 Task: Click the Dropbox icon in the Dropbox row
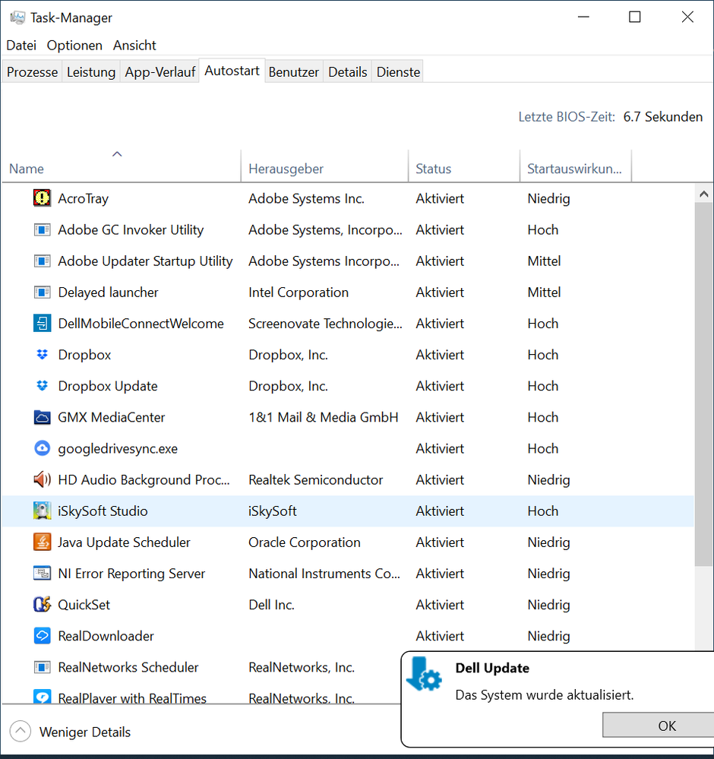42,354
